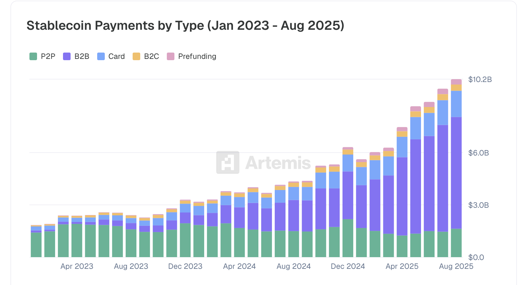Click the Artemis watermark logo icon
The image size is (528, 285).
pyautogui.click(x=228, y=162)
